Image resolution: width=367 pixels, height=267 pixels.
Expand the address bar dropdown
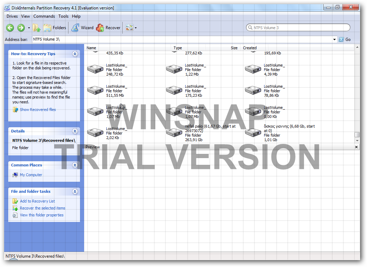coord(334,40)
